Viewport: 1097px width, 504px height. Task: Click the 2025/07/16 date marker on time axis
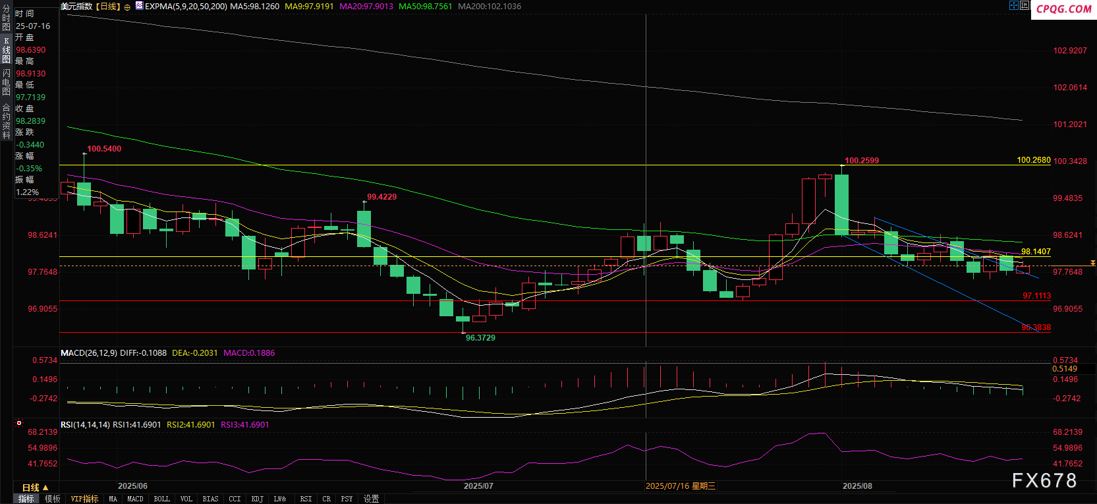pos(681,486)
